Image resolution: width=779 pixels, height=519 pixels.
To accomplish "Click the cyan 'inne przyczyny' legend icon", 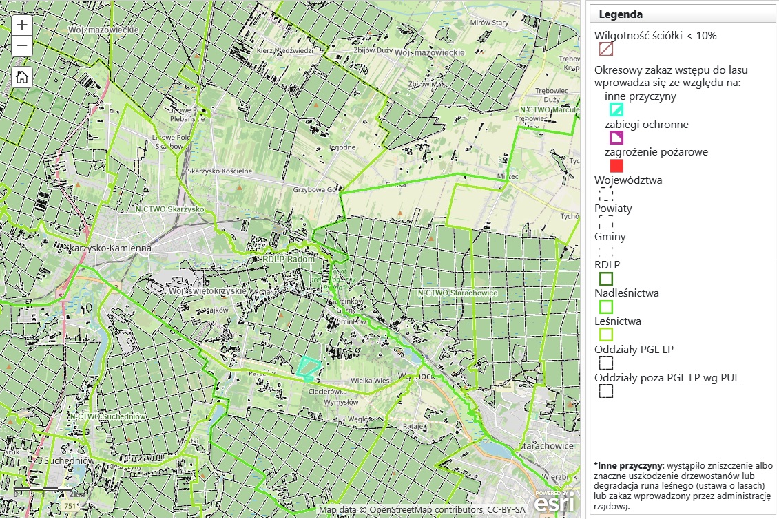I will point(616,109).
